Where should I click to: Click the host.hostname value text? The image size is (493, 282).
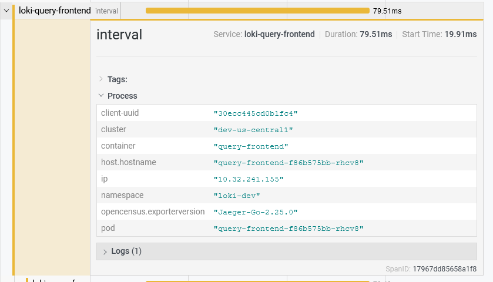(289, 163)
